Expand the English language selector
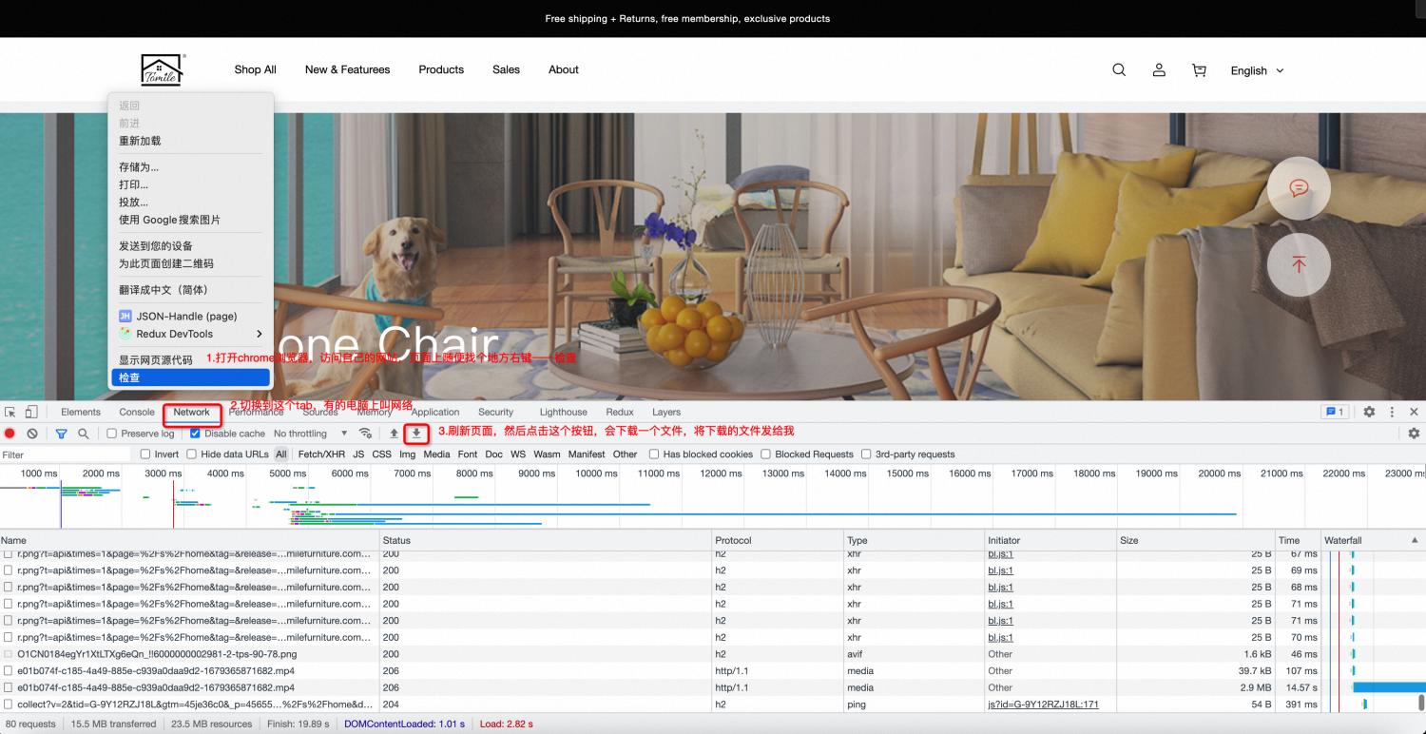This screenshot has width=1426, height=734. (x=1257, y=70)
